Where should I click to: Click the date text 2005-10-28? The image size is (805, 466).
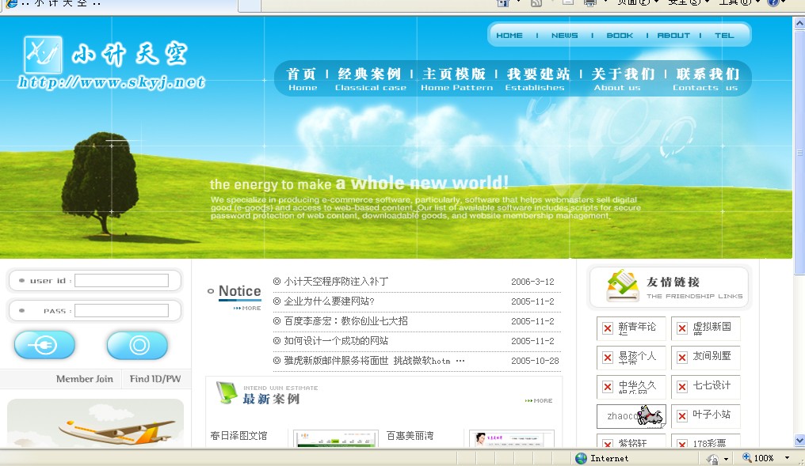point(535,361)
